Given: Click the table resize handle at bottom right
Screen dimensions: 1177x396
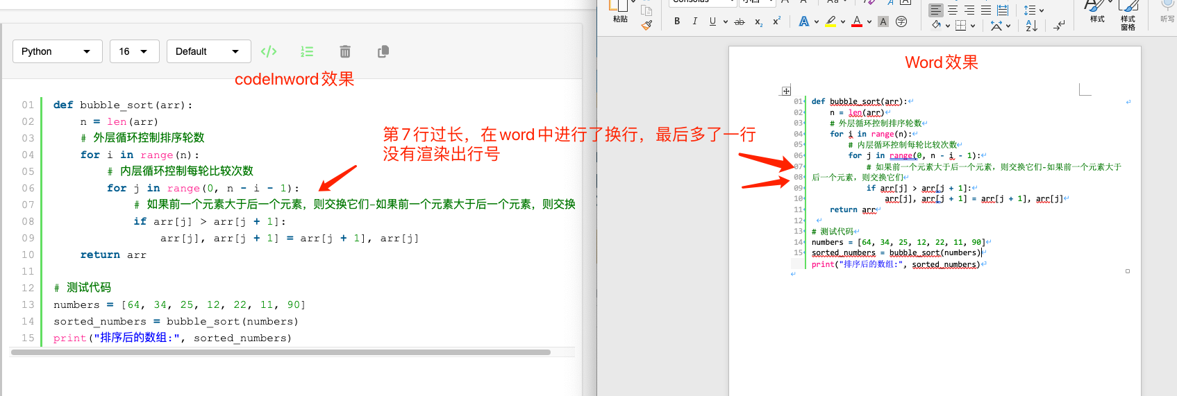Looking at the screenshot, I should (x=1128, y=271).
